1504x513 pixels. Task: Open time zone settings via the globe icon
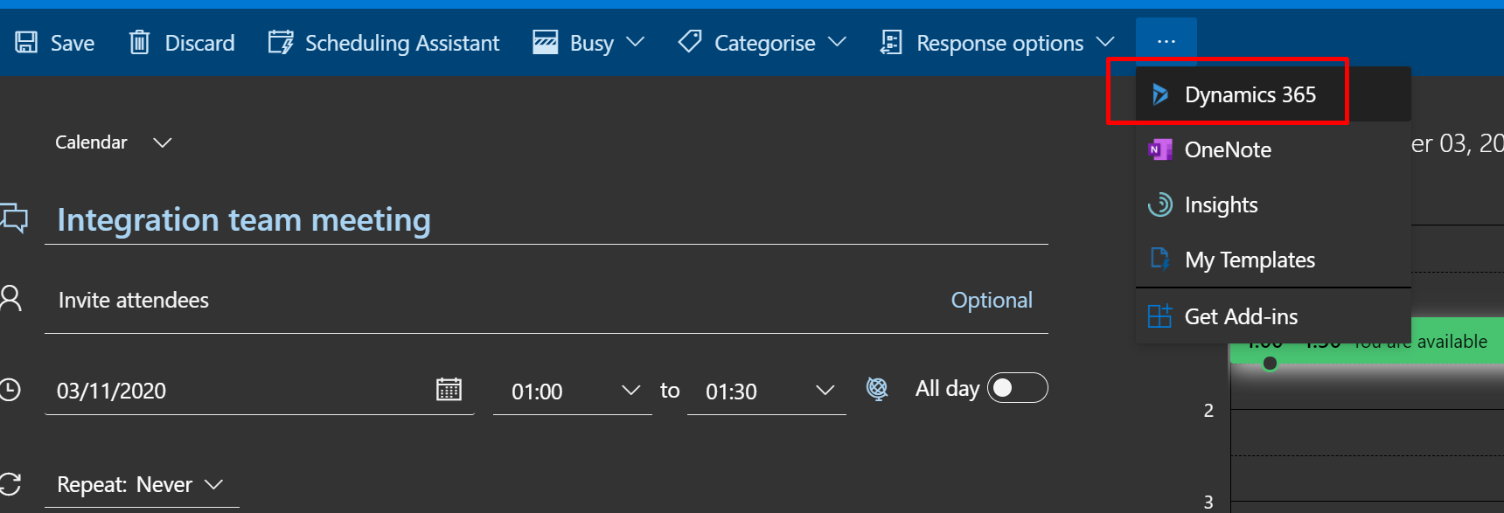(877, 388)
